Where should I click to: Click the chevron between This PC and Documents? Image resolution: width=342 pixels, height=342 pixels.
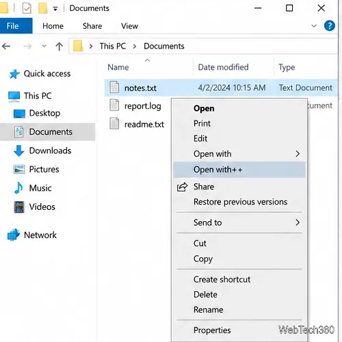click(x=135, y=47)
